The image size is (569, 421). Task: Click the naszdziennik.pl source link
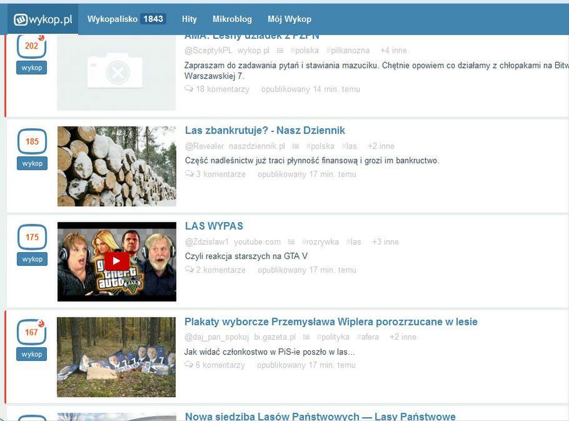coord(257,146)
